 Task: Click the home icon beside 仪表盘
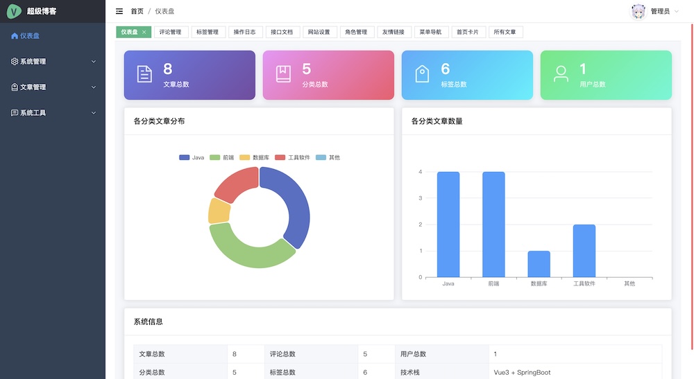(15, 36)
